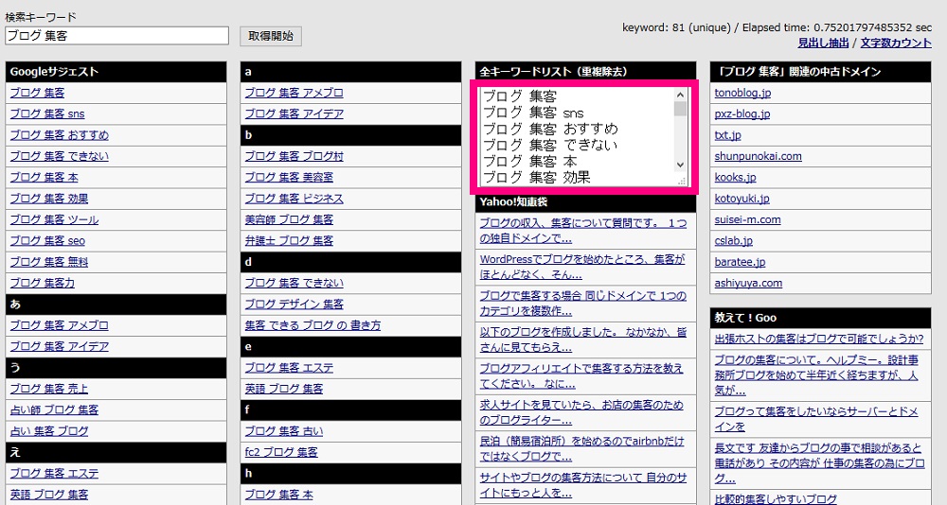Open the 文字数カウント link
The image size is (947, 505).
click(x=896, y=43)
